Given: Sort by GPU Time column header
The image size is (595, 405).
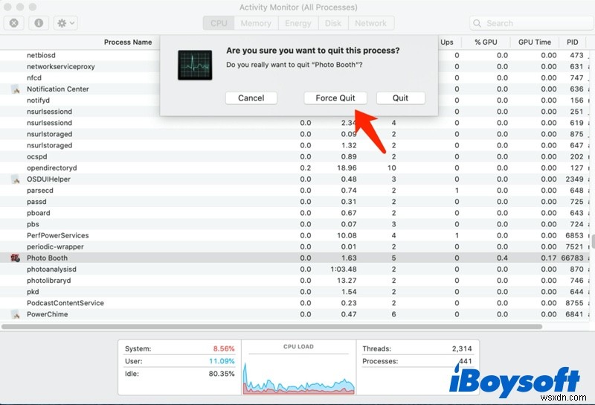Looking at the screenshot, I should (535, 42).
